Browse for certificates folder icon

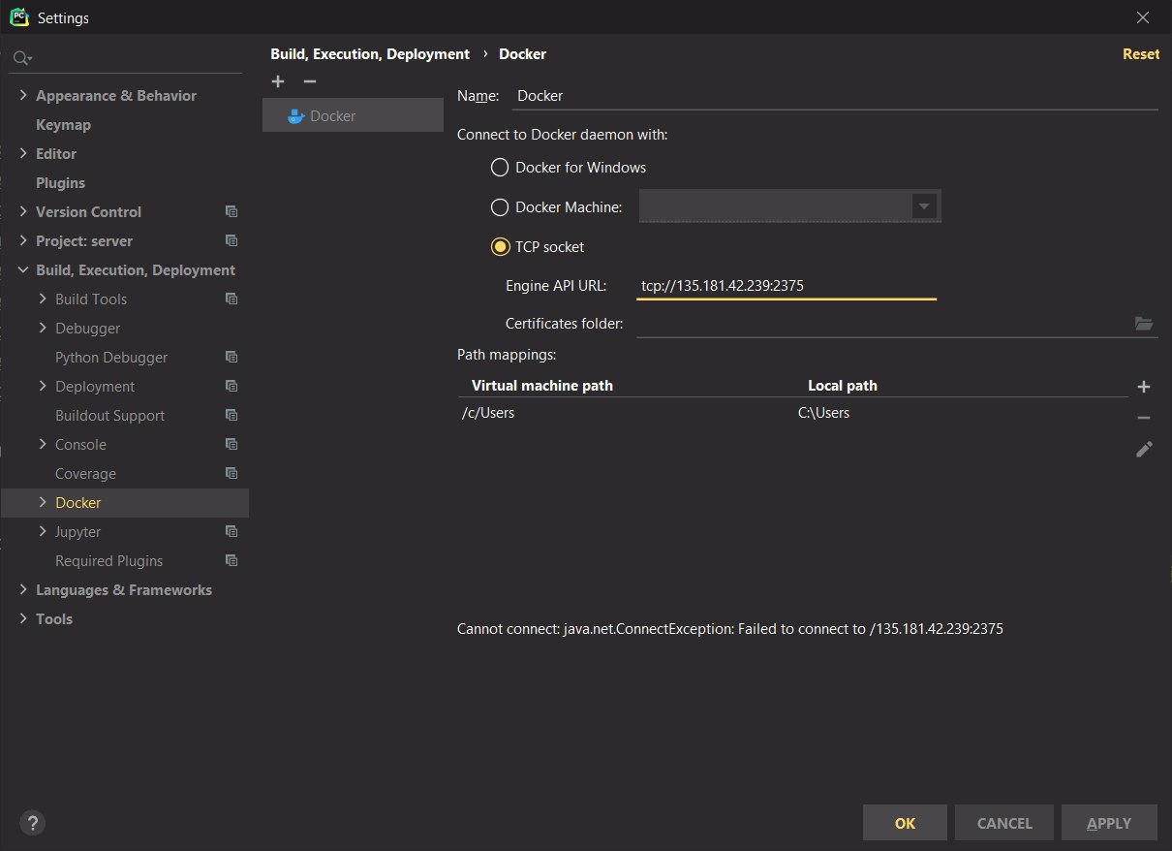pos(1144,324)
